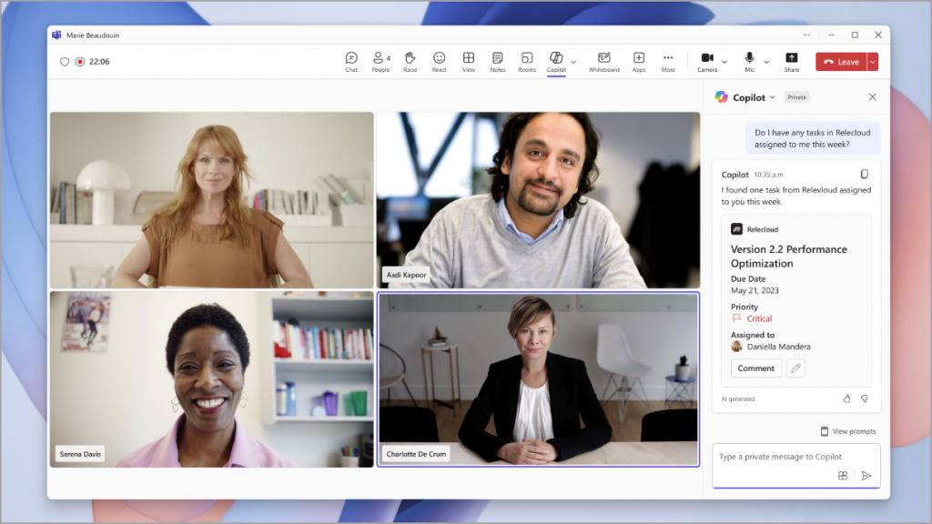Click the Teams logo in title bar
Viewport: 932px width, 524px height.
coord(56,35)
